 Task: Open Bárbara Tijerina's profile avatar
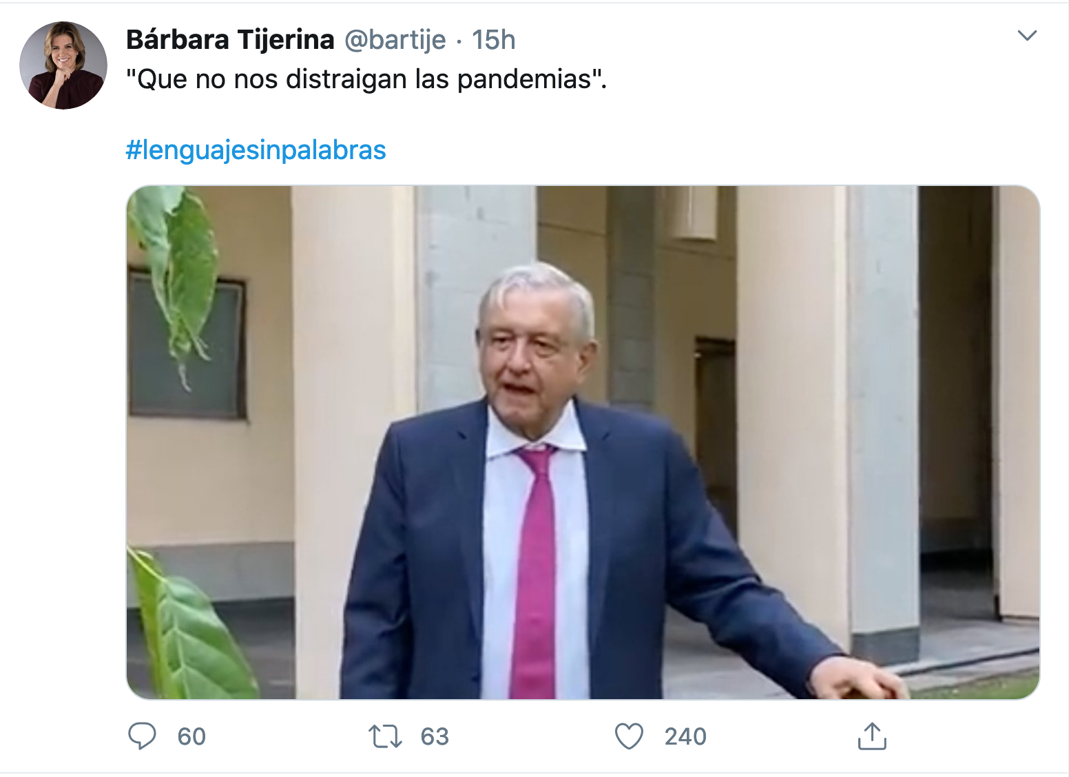(63, 65)
